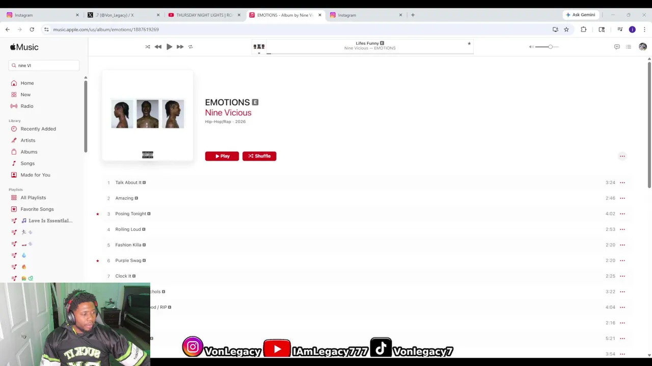Open the Love Is Essential playlist
This screenshot has width=652, height=366.
47,221
